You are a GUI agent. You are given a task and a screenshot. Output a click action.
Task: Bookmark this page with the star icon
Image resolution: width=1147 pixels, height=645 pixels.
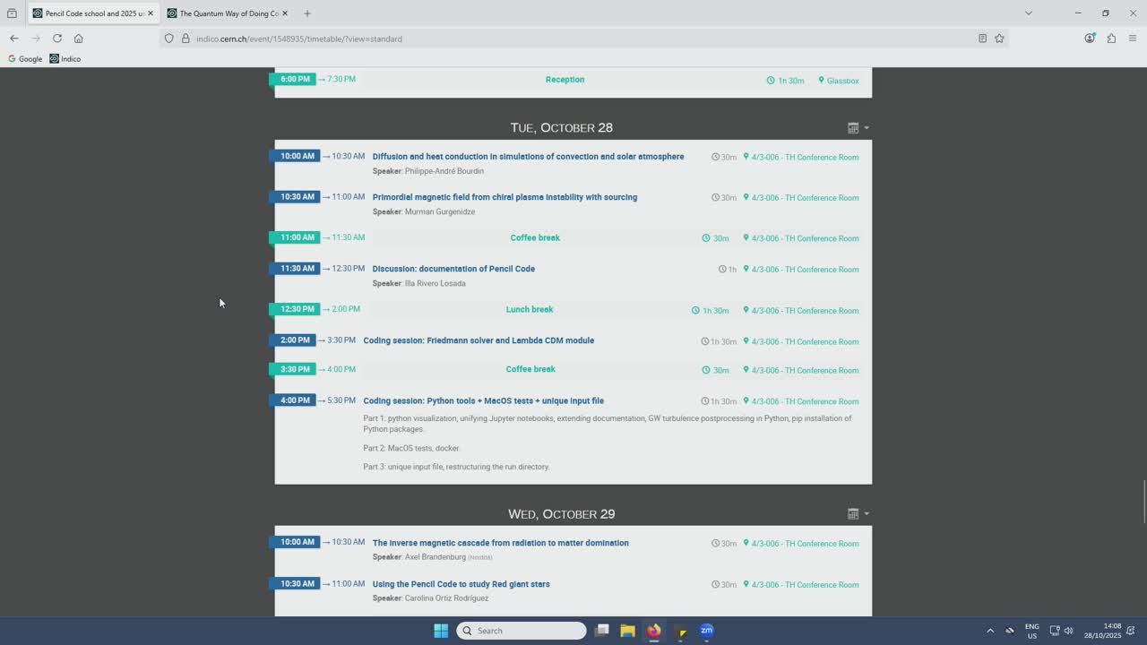click(999, 39)
